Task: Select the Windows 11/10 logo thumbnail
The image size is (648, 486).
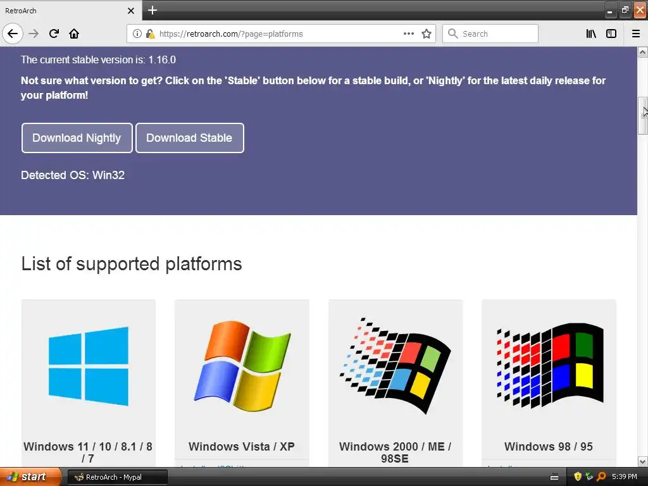Action: pos(89,366)
